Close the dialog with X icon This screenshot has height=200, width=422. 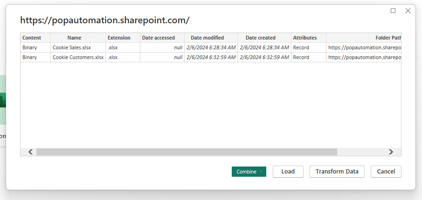pos(408,11)
